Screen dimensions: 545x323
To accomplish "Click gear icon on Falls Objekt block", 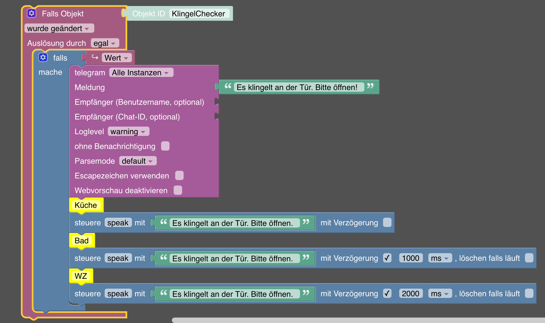I will [x=32, y=13].
